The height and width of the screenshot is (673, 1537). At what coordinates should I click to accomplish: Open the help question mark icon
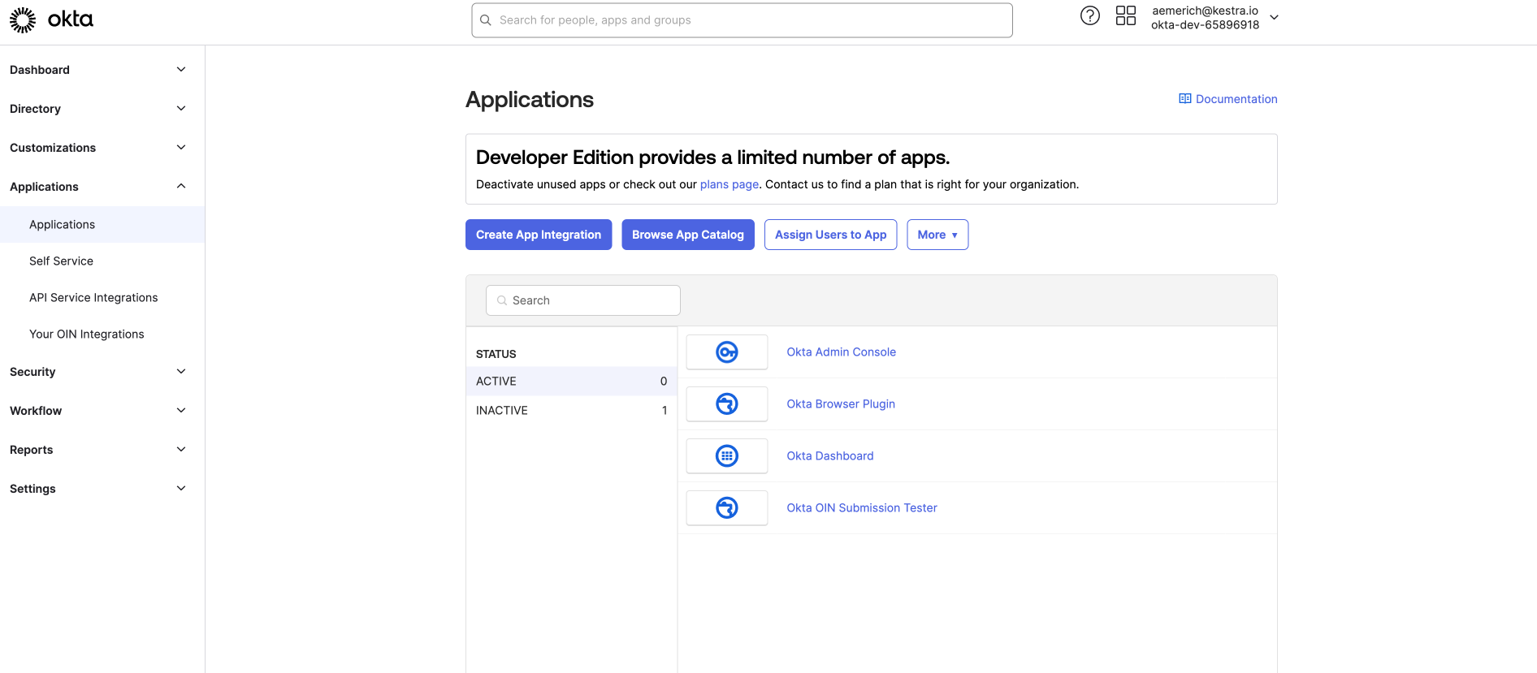pos(1089,15)
